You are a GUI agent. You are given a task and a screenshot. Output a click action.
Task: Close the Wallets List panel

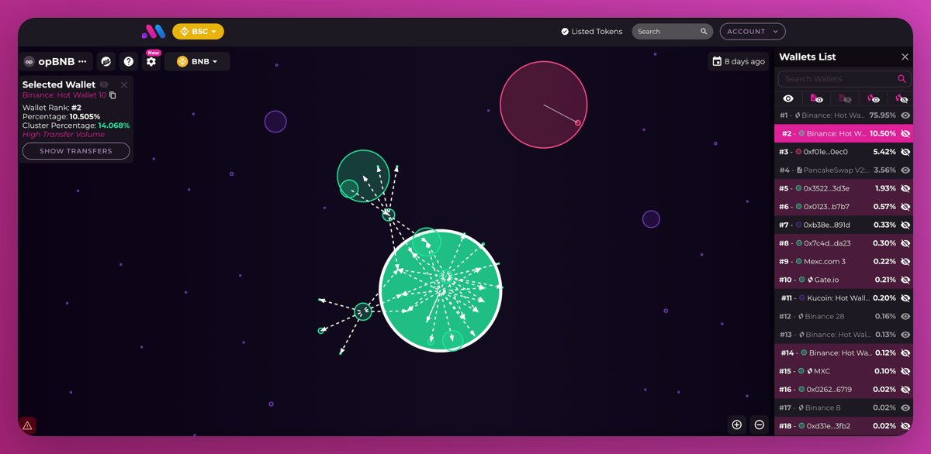pos(905,57)
